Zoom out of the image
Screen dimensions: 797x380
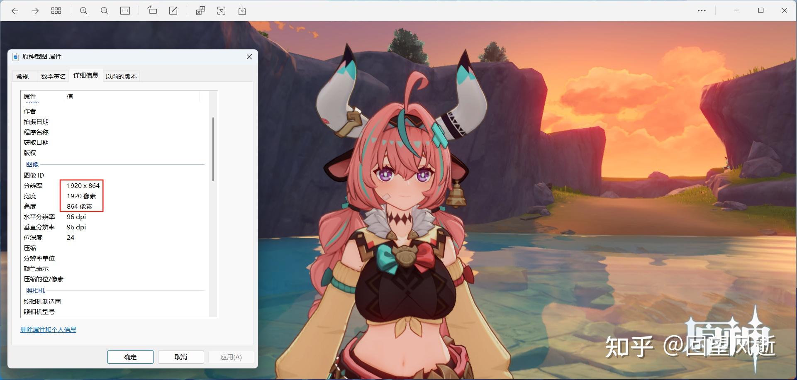coord(104,11)
